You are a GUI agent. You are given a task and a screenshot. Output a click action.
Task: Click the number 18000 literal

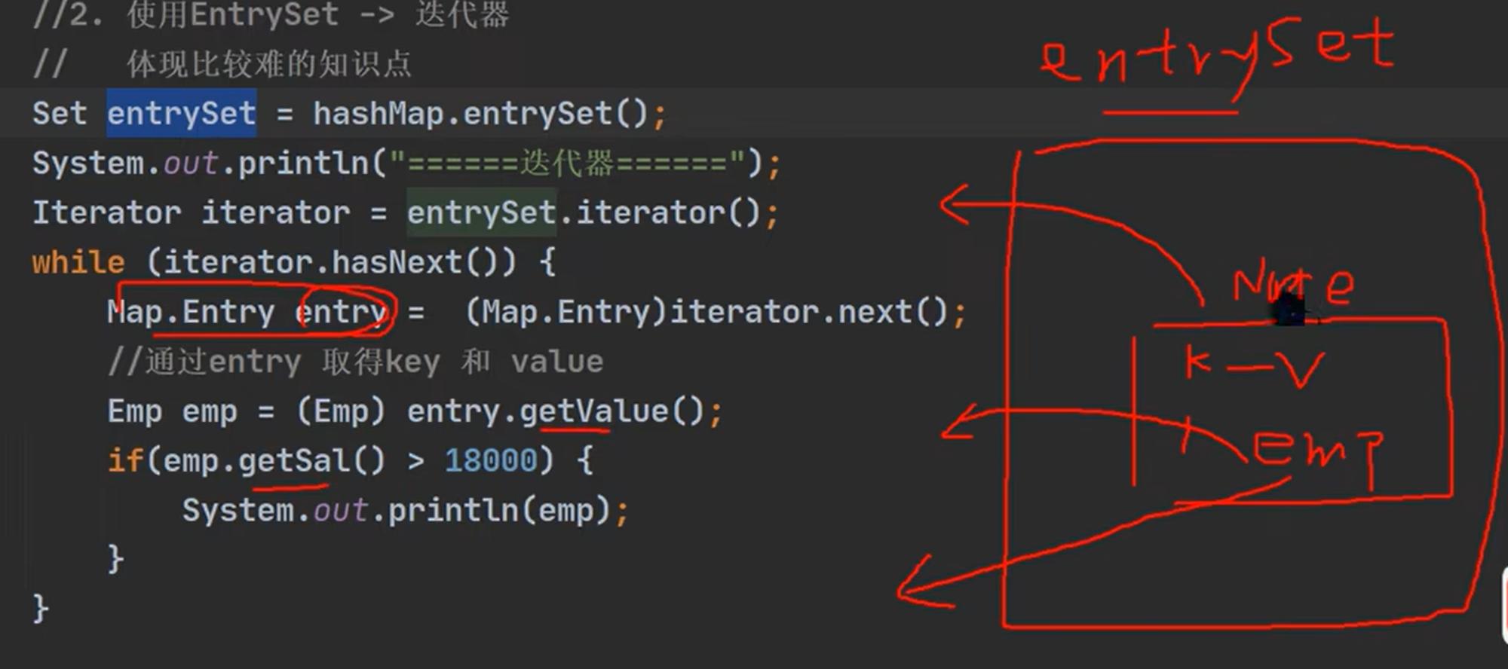point(490,460)
